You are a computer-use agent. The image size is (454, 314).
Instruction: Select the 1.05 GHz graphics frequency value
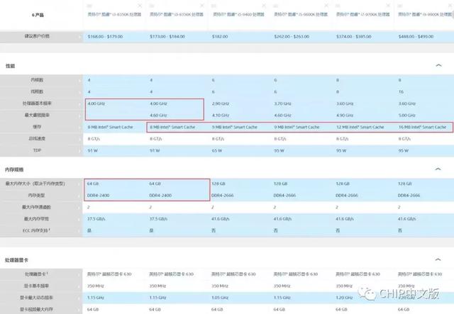[220, 298]
